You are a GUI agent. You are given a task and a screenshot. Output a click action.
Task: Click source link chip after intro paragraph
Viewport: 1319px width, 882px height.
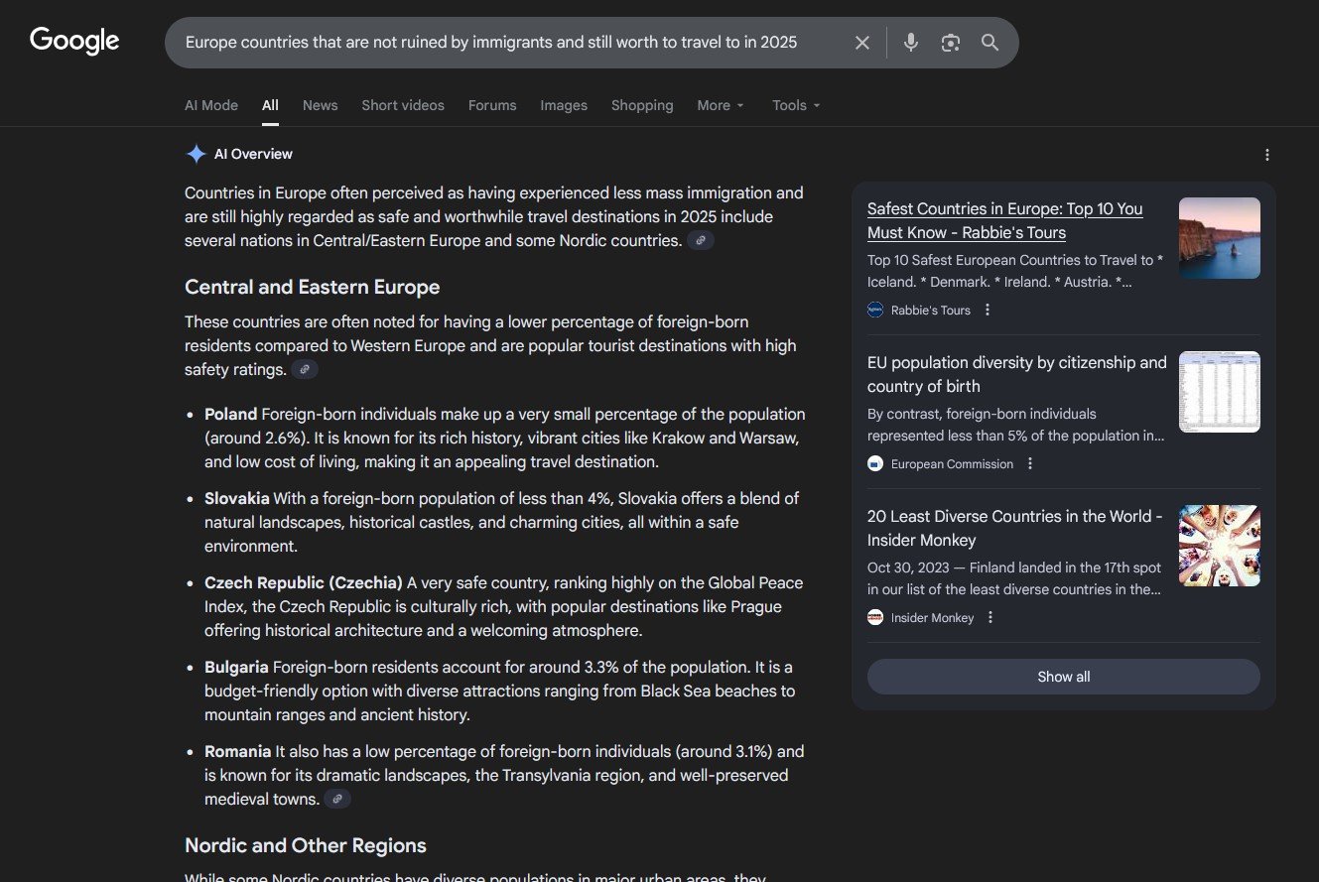point(701,240)
